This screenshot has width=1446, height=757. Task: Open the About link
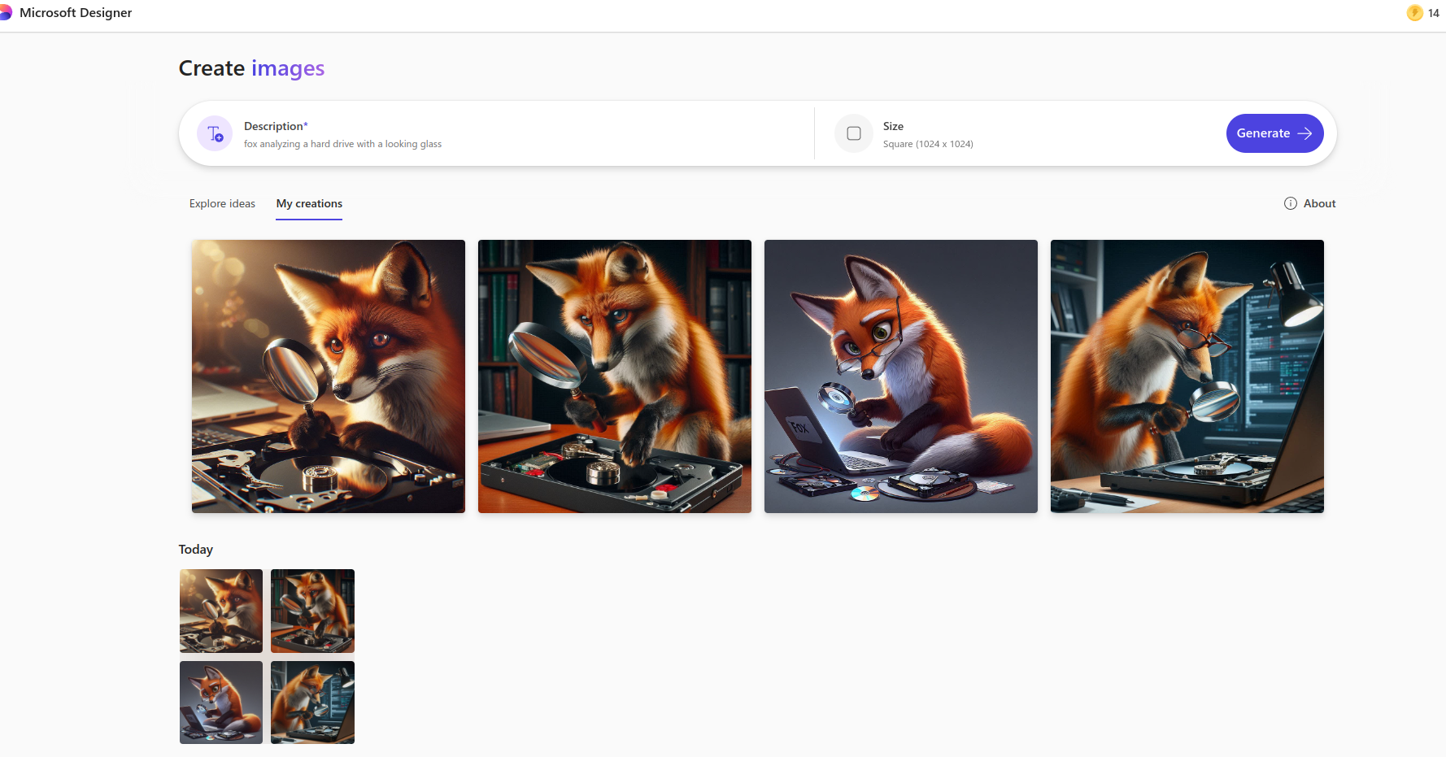tap(1319, 203)
